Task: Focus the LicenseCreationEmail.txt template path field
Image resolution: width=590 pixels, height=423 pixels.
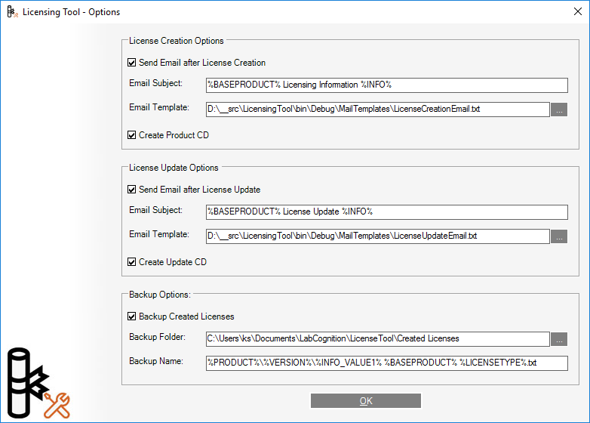Action: click(377, 110)
